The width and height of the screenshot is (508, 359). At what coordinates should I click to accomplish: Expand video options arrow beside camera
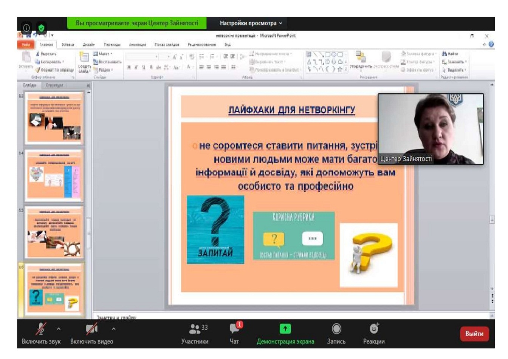113,329
